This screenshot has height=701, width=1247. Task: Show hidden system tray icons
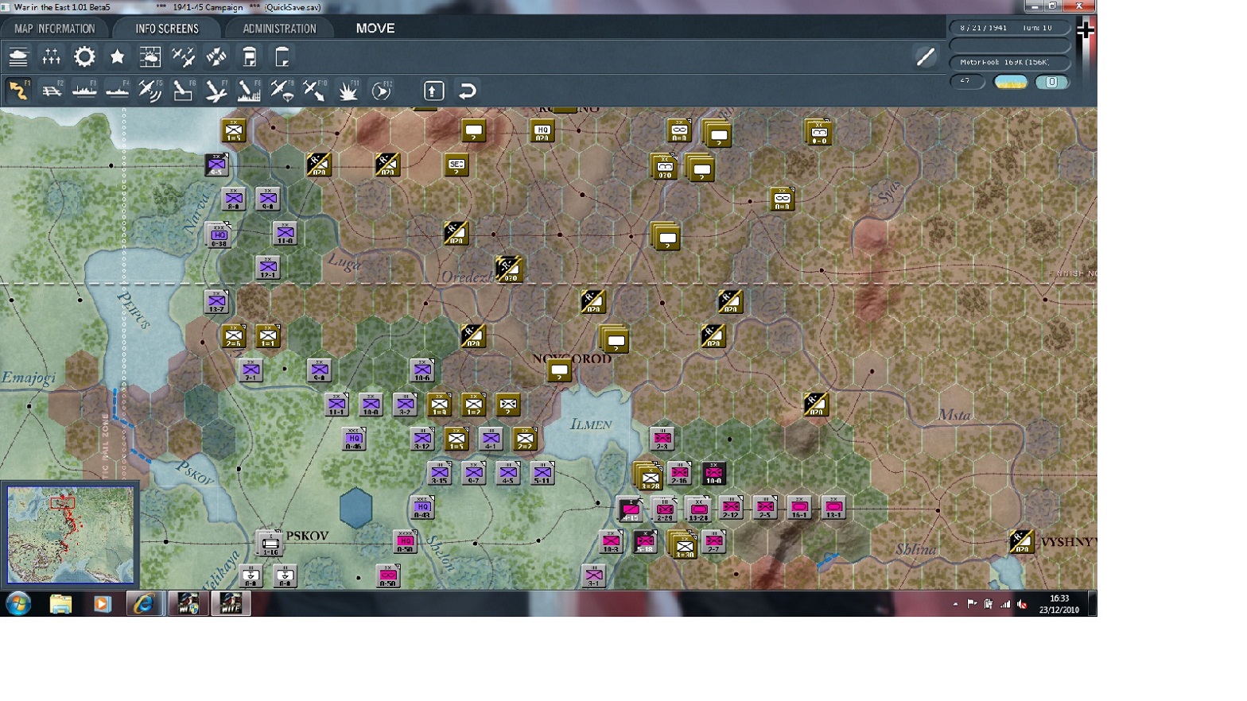[x=955, y=604]
